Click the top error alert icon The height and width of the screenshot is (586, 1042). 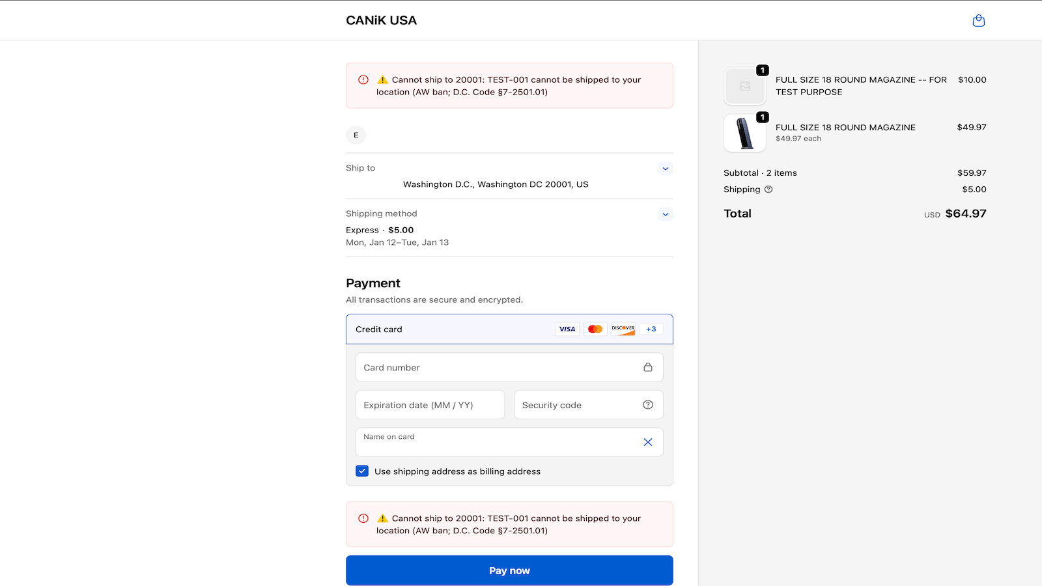[x=363, y=80]
